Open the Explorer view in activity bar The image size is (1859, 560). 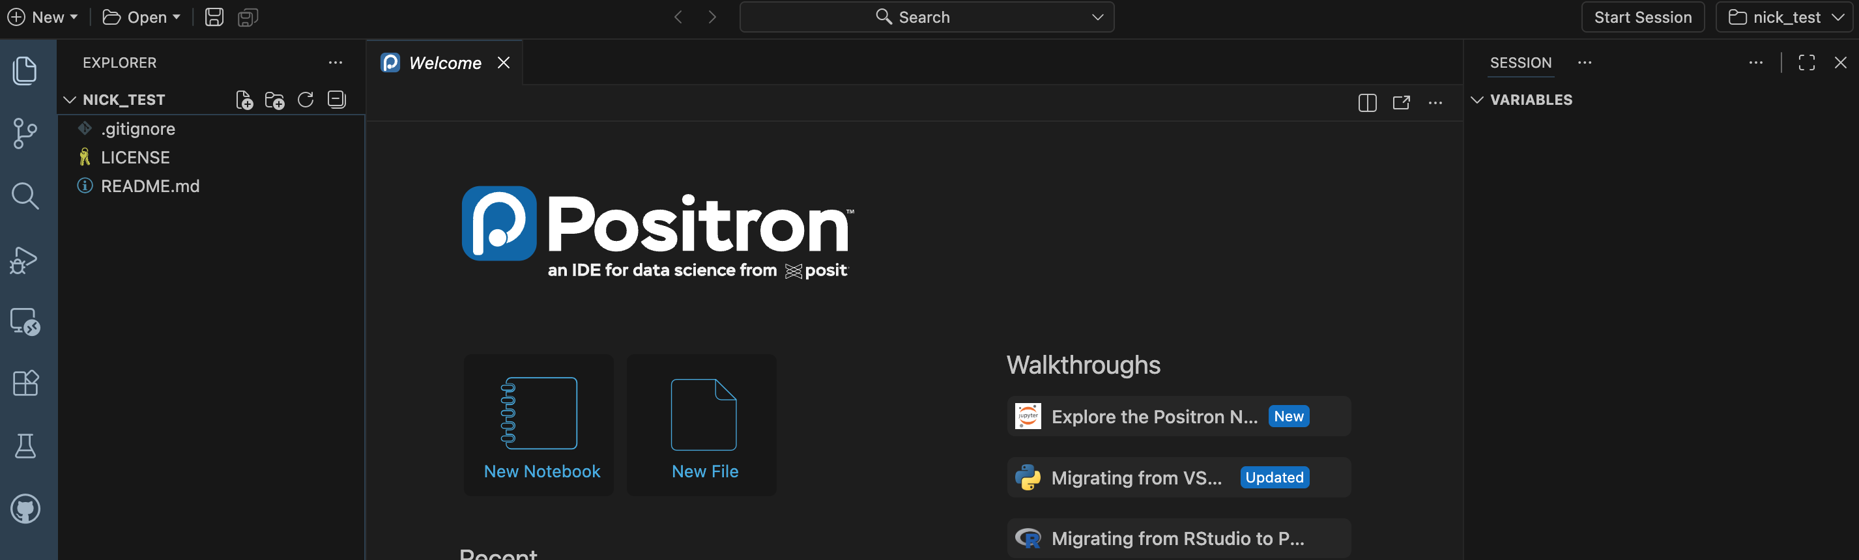(25, 70)
